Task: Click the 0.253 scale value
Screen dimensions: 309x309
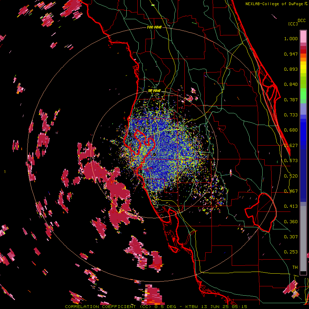Action: 291,252
